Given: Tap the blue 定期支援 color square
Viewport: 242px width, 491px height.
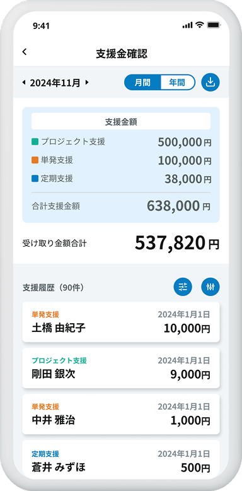Looking at the screenshot, I should point(35,179).
